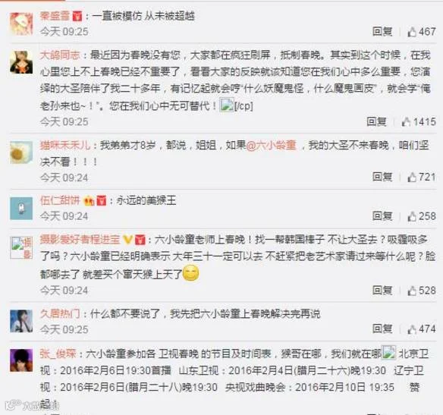The width and height of the screenshot is (443, 415).
Task: Like 伍仁甜饼's comment with 258 likes
Action: point(412,216)
